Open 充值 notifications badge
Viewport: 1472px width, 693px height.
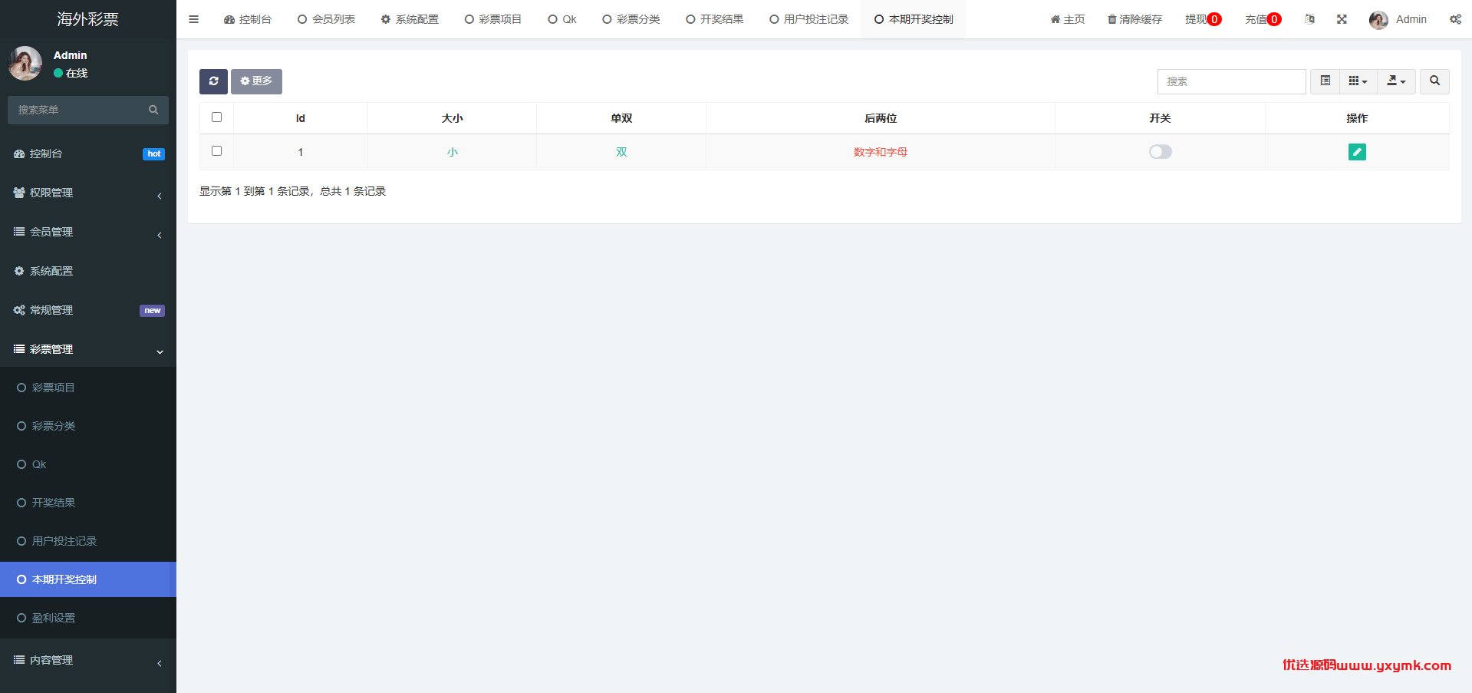click(x=1263, y=19)
